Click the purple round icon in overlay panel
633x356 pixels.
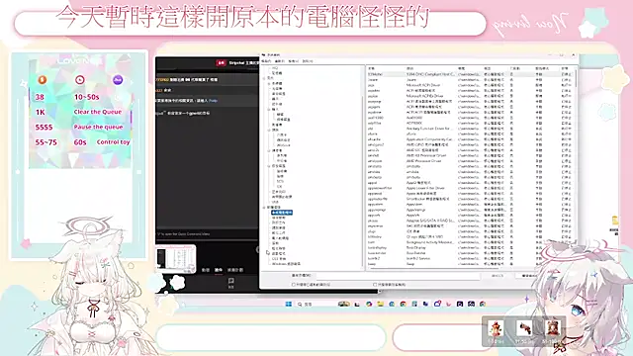(118, 80)
